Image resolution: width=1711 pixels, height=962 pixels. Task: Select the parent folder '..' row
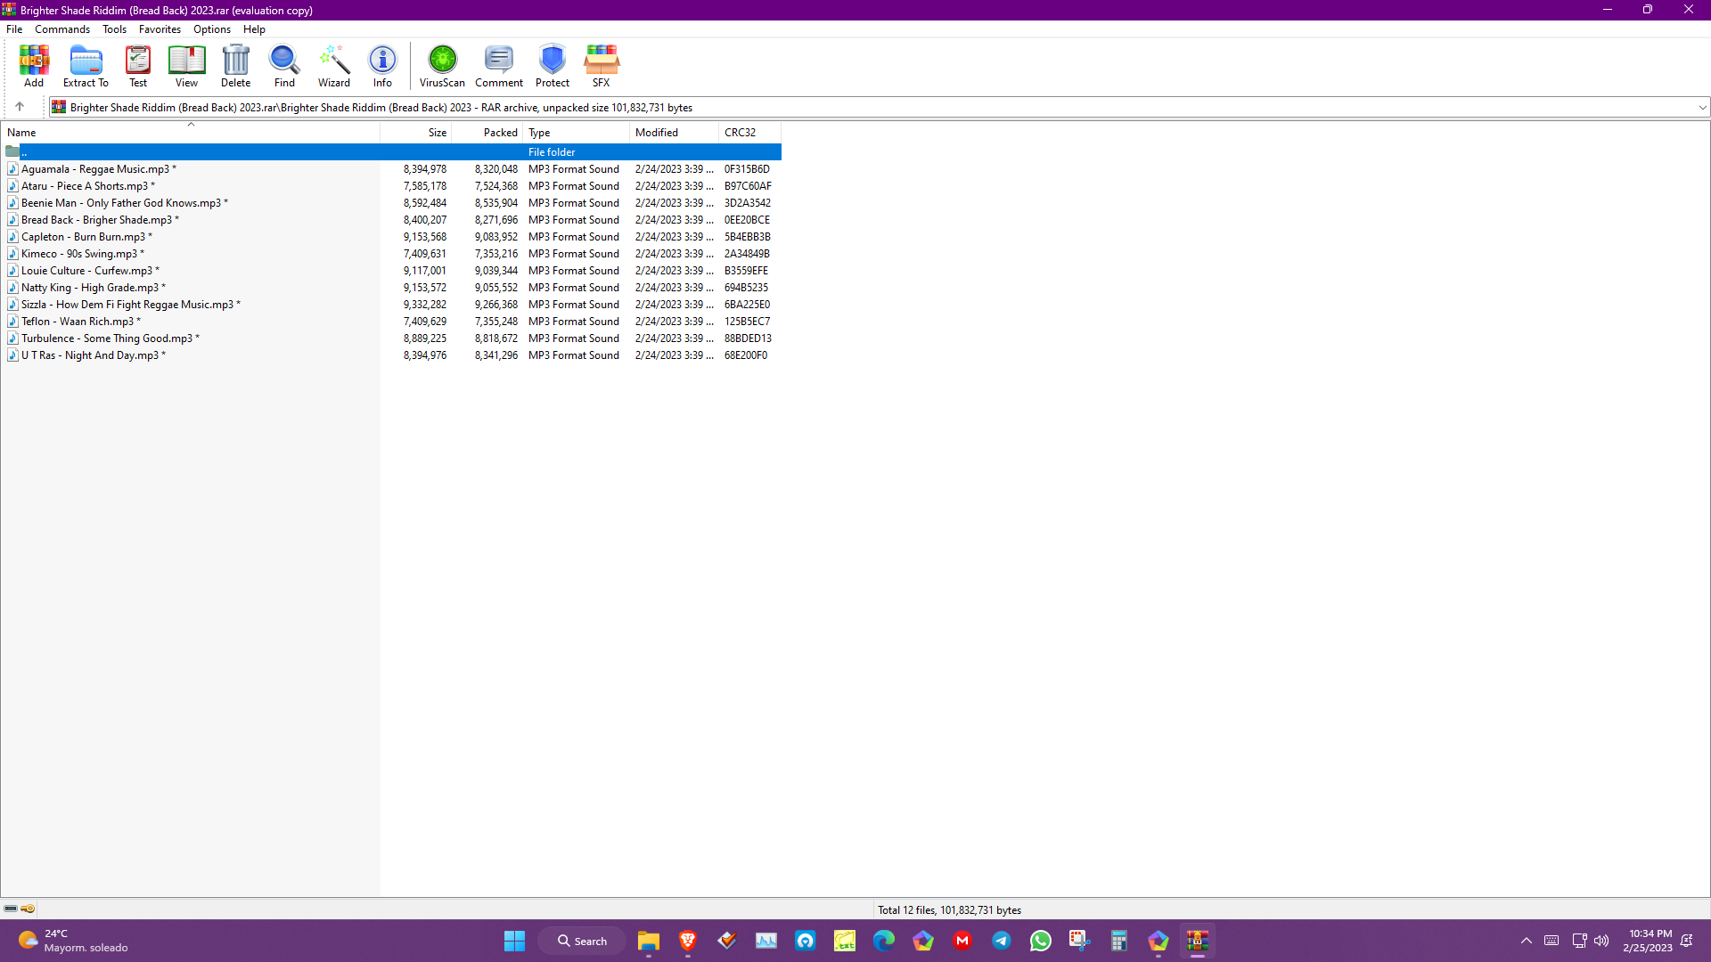point(392,152)
